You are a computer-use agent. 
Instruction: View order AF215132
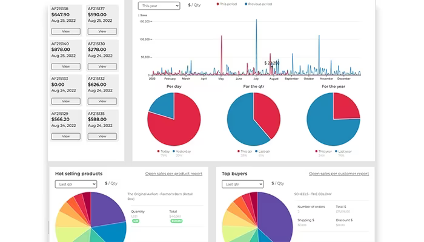(x=102, y=101)
